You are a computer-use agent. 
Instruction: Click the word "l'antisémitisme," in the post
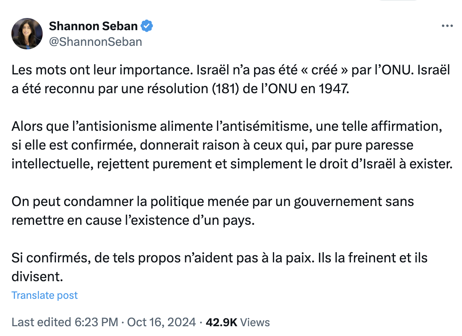tap(264, 126)
